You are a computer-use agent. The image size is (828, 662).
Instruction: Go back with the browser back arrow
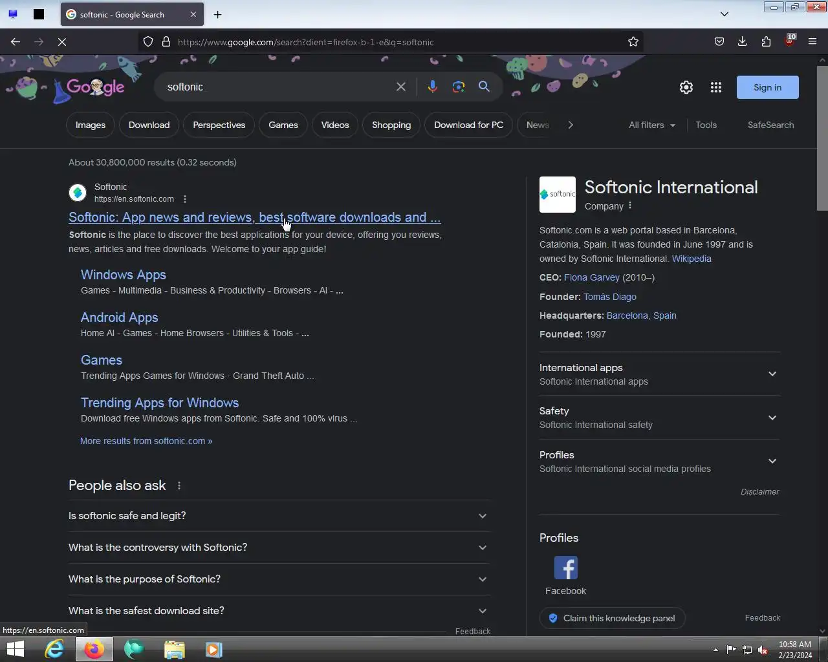pos(16,42)
